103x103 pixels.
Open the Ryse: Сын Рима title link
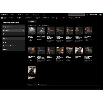(x=78, y=57)
